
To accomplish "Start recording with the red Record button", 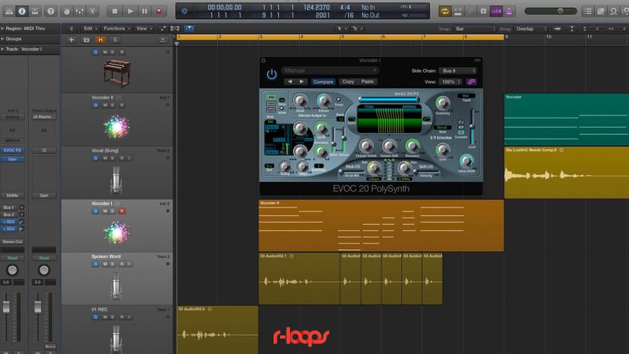I will [159, 11].
